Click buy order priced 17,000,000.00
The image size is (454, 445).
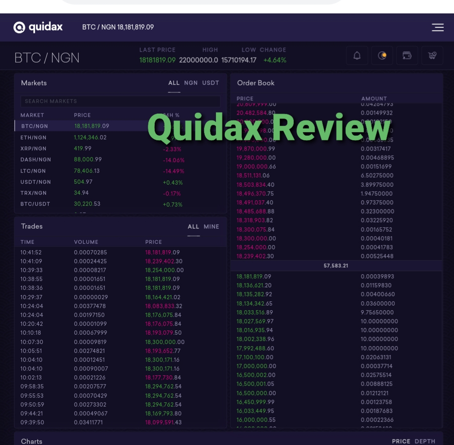coord(336,366)
